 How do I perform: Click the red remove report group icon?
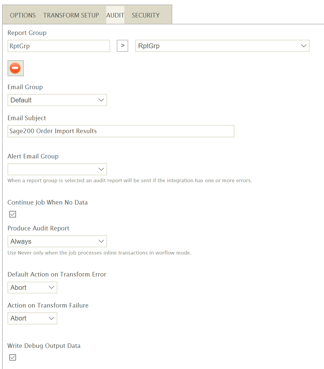coord(15,68)
